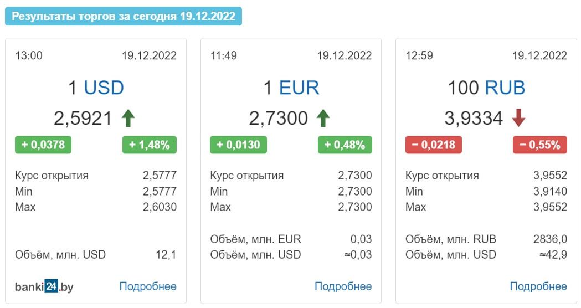Click the USD rate value 2,5921

(x=83, y=119)
